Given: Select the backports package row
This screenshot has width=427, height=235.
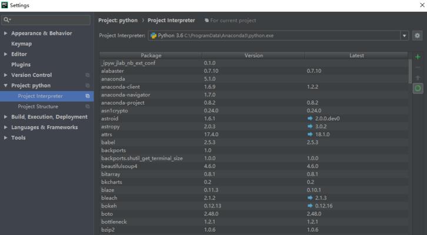Looking at the screenshot, I should (254, 150).
